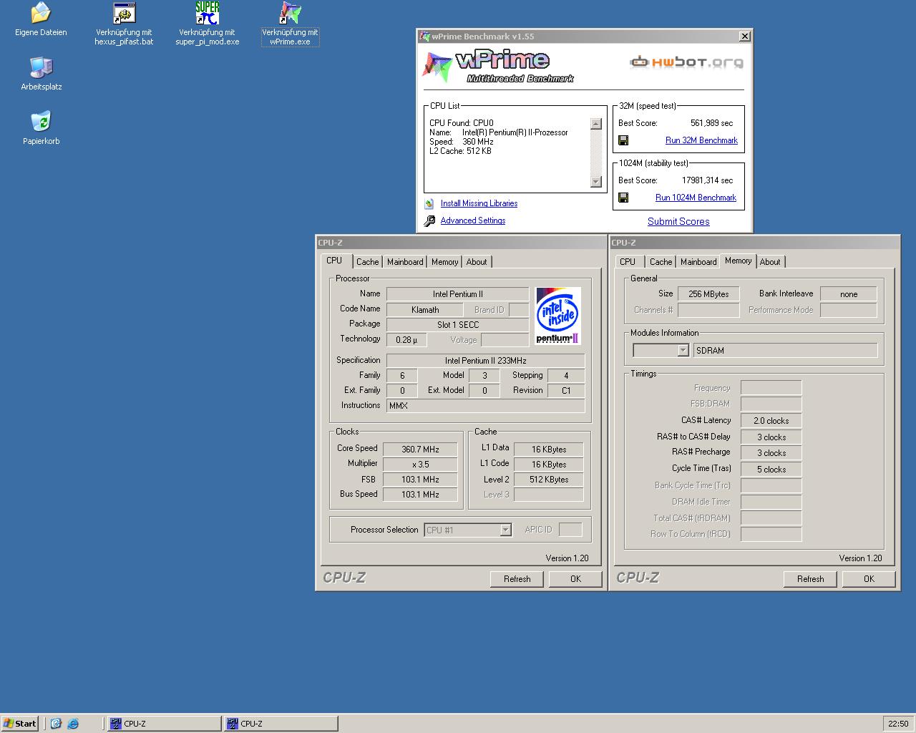
Task: Switch to the Memory tab in the left CPU-Z window
Action: pos(444,262)
